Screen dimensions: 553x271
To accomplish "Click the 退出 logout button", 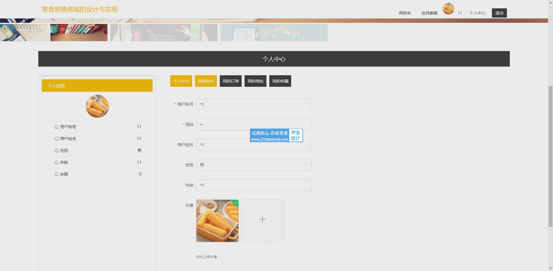I will [x=499, y=13].
